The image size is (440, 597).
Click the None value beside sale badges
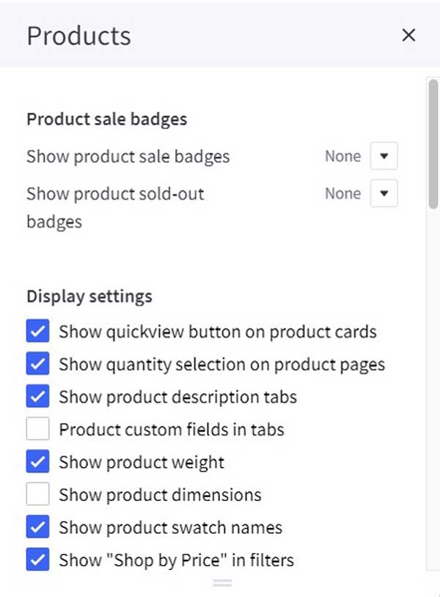342,156
